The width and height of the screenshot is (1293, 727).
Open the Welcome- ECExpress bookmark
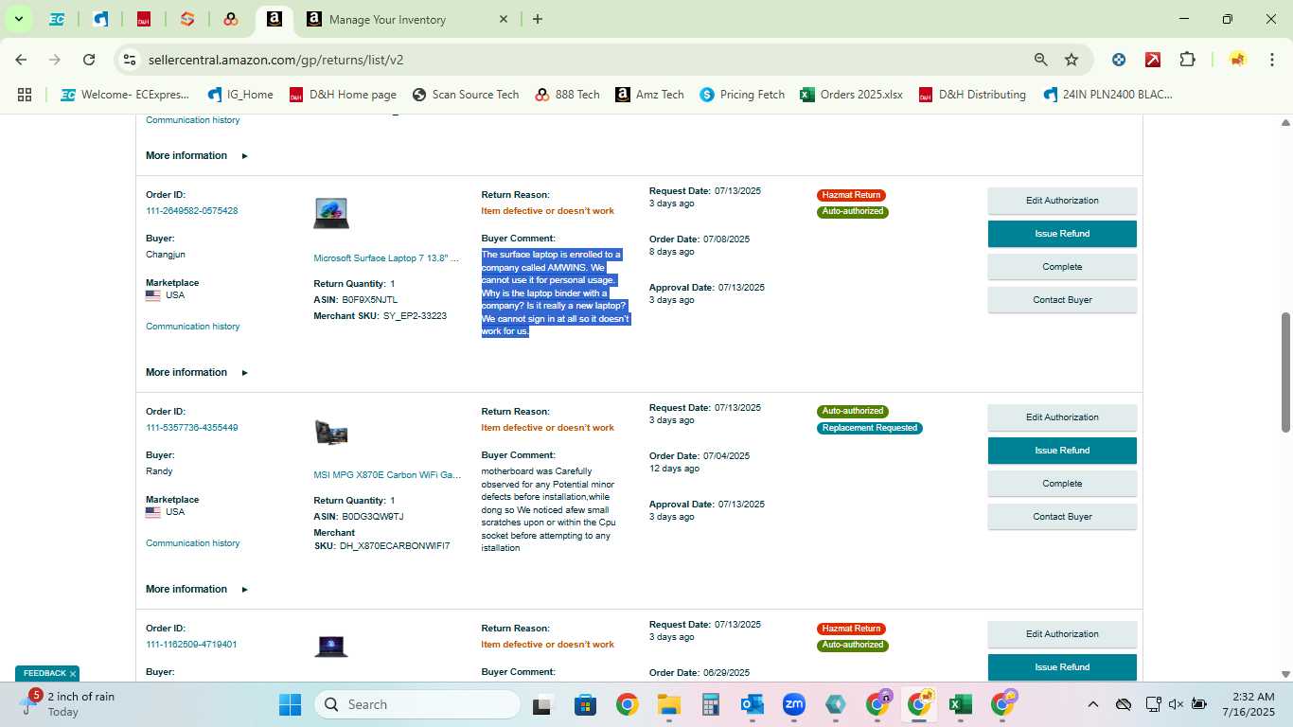[x=125, y=95]
